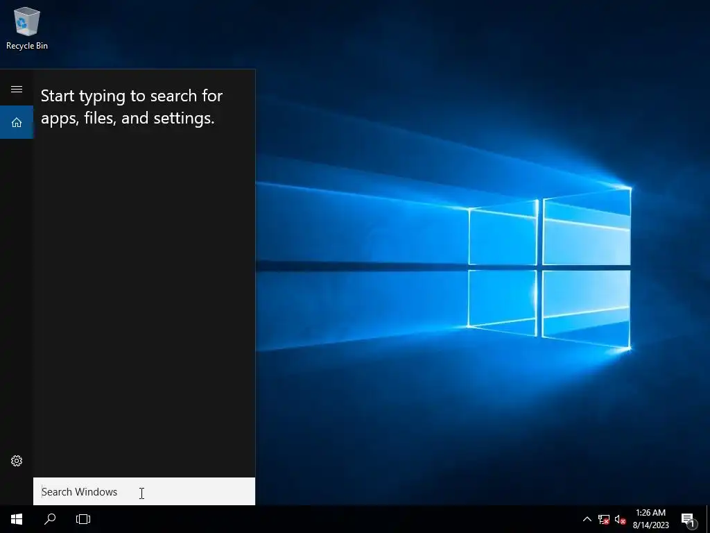
Task: Open the Action Center notifications icon
Action: (689, 519)
